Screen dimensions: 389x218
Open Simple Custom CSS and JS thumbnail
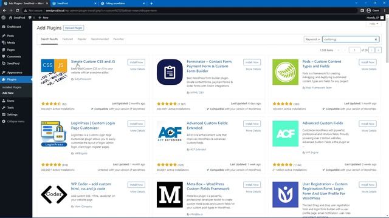(54, 72)
